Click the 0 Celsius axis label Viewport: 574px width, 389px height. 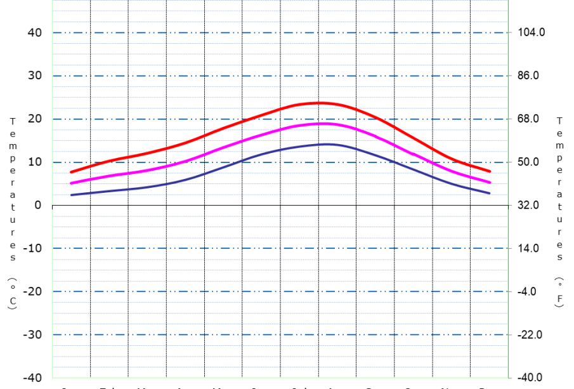pos(38,205)
